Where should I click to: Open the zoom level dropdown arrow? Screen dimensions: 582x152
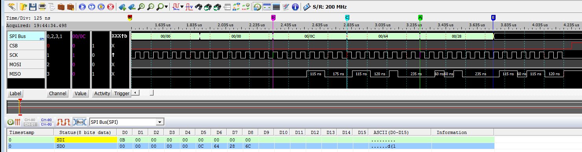167,7
